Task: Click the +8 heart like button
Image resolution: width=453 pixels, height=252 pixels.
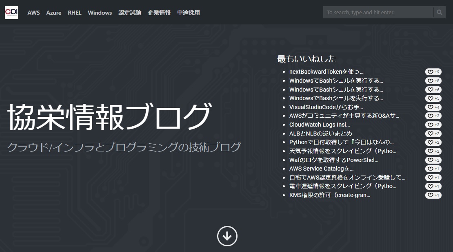Action: coord(433,81)
